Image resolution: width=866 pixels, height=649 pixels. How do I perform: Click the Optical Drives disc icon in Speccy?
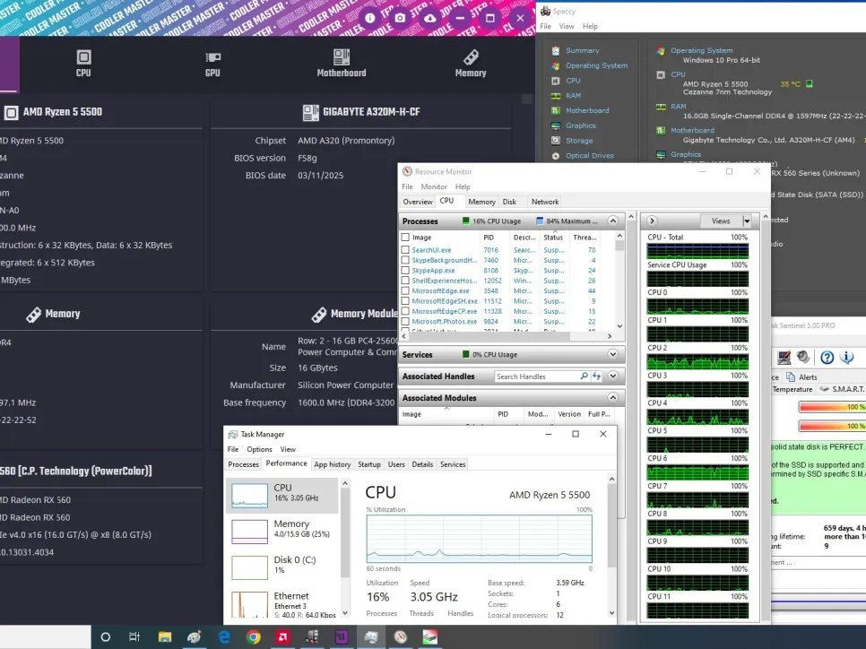556,156
